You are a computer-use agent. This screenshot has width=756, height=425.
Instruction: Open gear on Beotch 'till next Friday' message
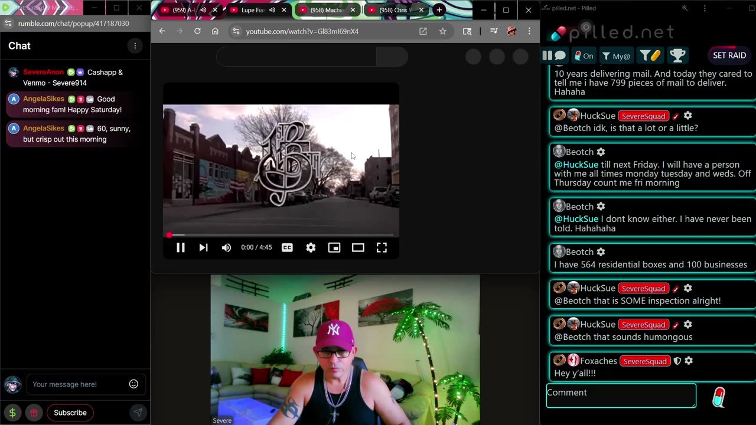(x=601, y=152)
